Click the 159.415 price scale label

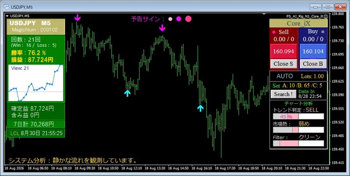pos(338,163)
